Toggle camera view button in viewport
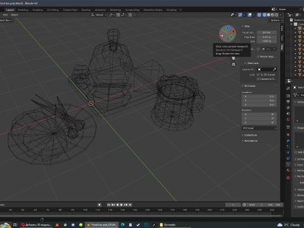 (234, 58)
